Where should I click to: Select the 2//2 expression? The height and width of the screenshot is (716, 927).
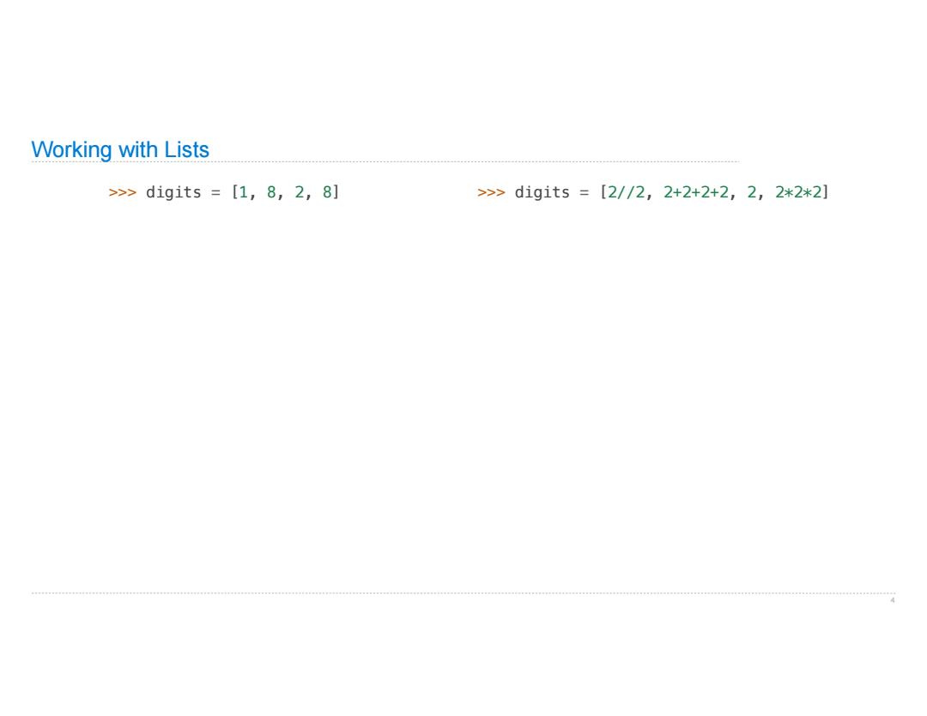pos(626,192)
